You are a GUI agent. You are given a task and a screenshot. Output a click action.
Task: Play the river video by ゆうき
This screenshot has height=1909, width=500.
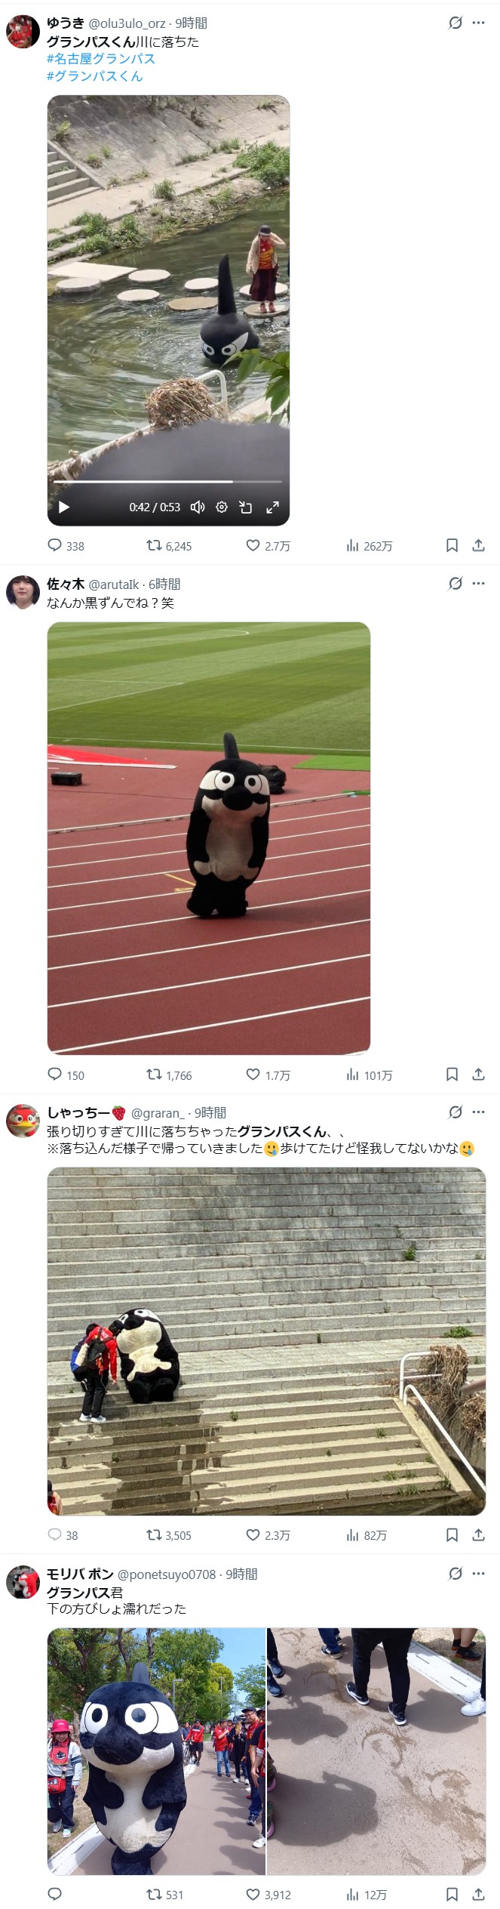(64, 507)
